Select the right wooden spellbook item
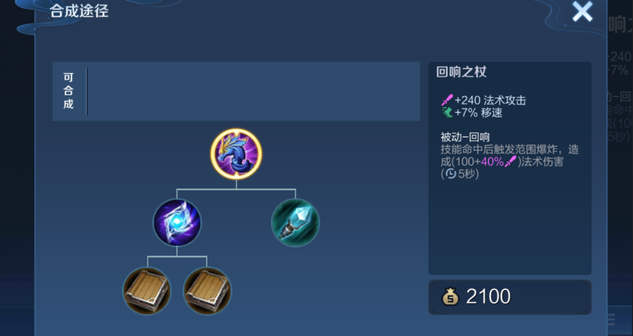Image resolution: width=633 pixels, height=336 pixels. (x=208, y=291)
